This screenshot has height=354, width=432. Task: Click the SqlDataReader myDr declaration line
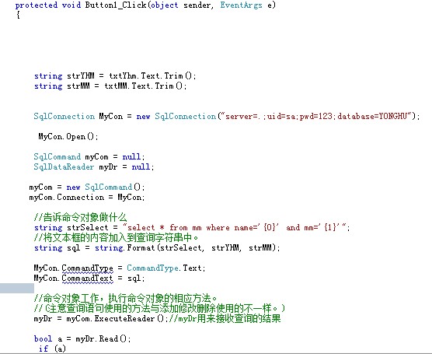pos(94,167)
